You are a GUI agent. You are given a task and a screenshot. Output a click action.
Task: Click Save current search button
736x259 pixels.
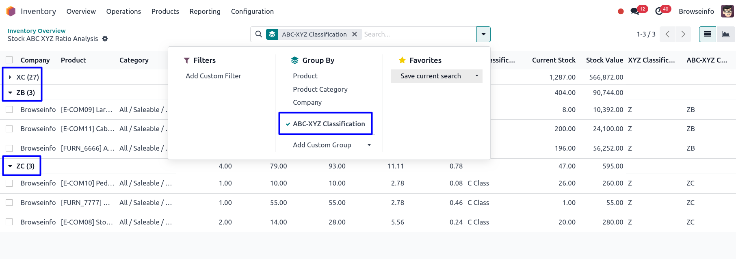tap(431, 76)
